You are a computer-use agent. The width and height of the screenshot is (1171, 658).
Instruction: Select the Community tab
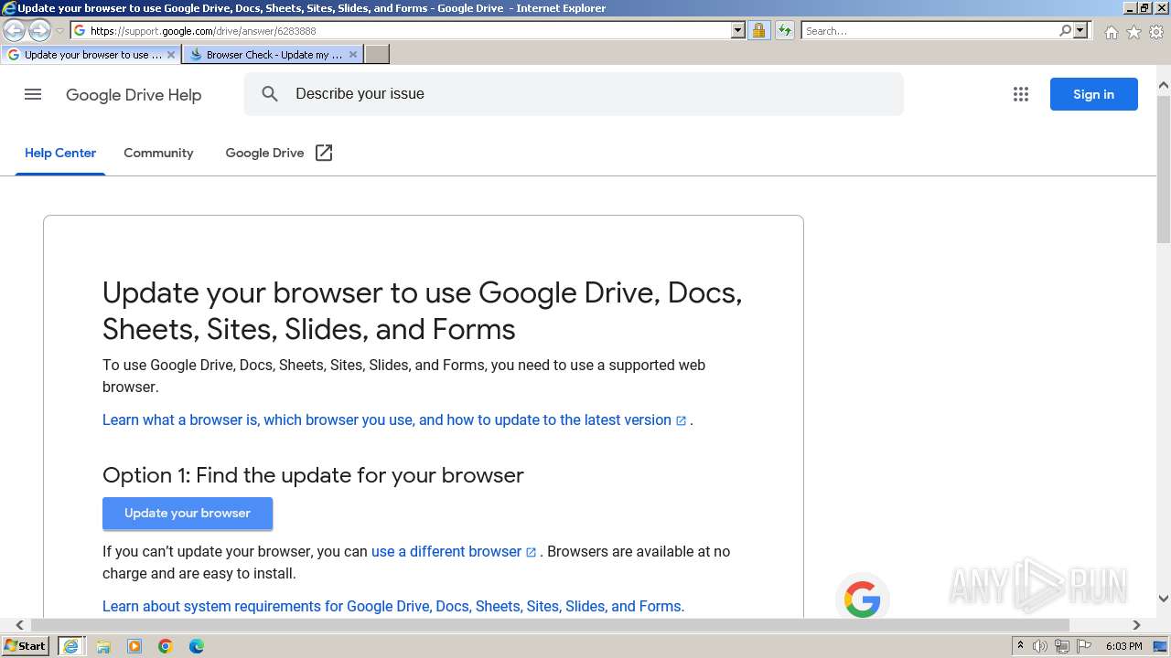click(x=158, y=154)
